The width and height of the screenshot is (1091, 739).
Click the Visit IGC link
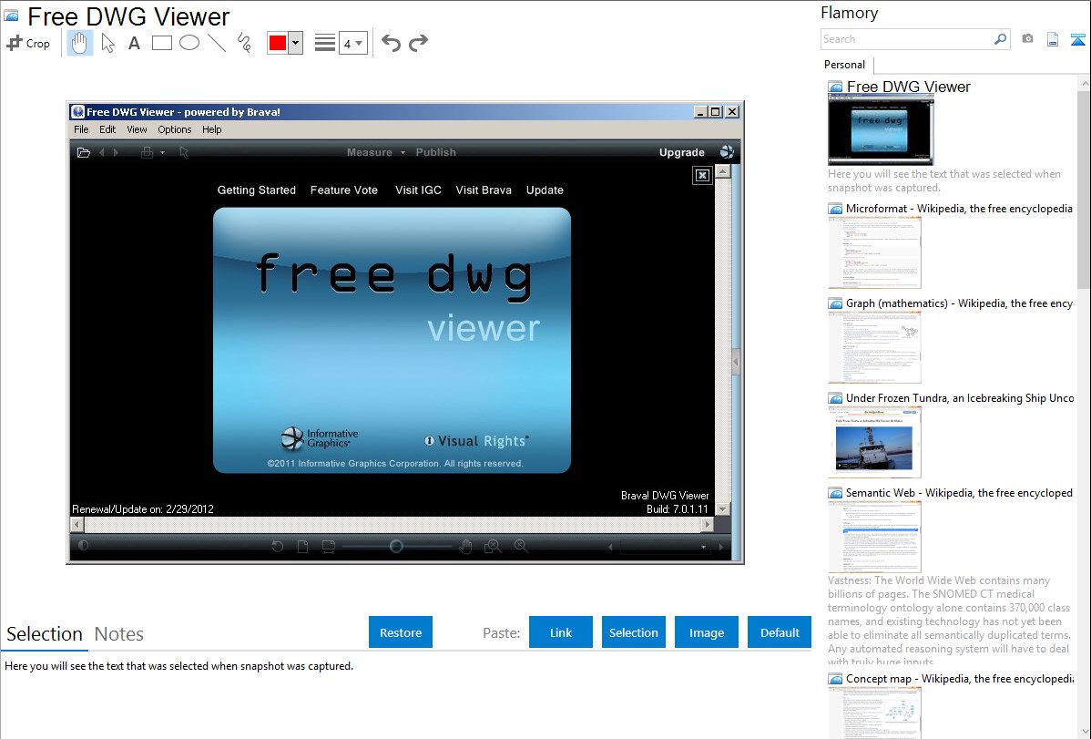pos(418,190)
